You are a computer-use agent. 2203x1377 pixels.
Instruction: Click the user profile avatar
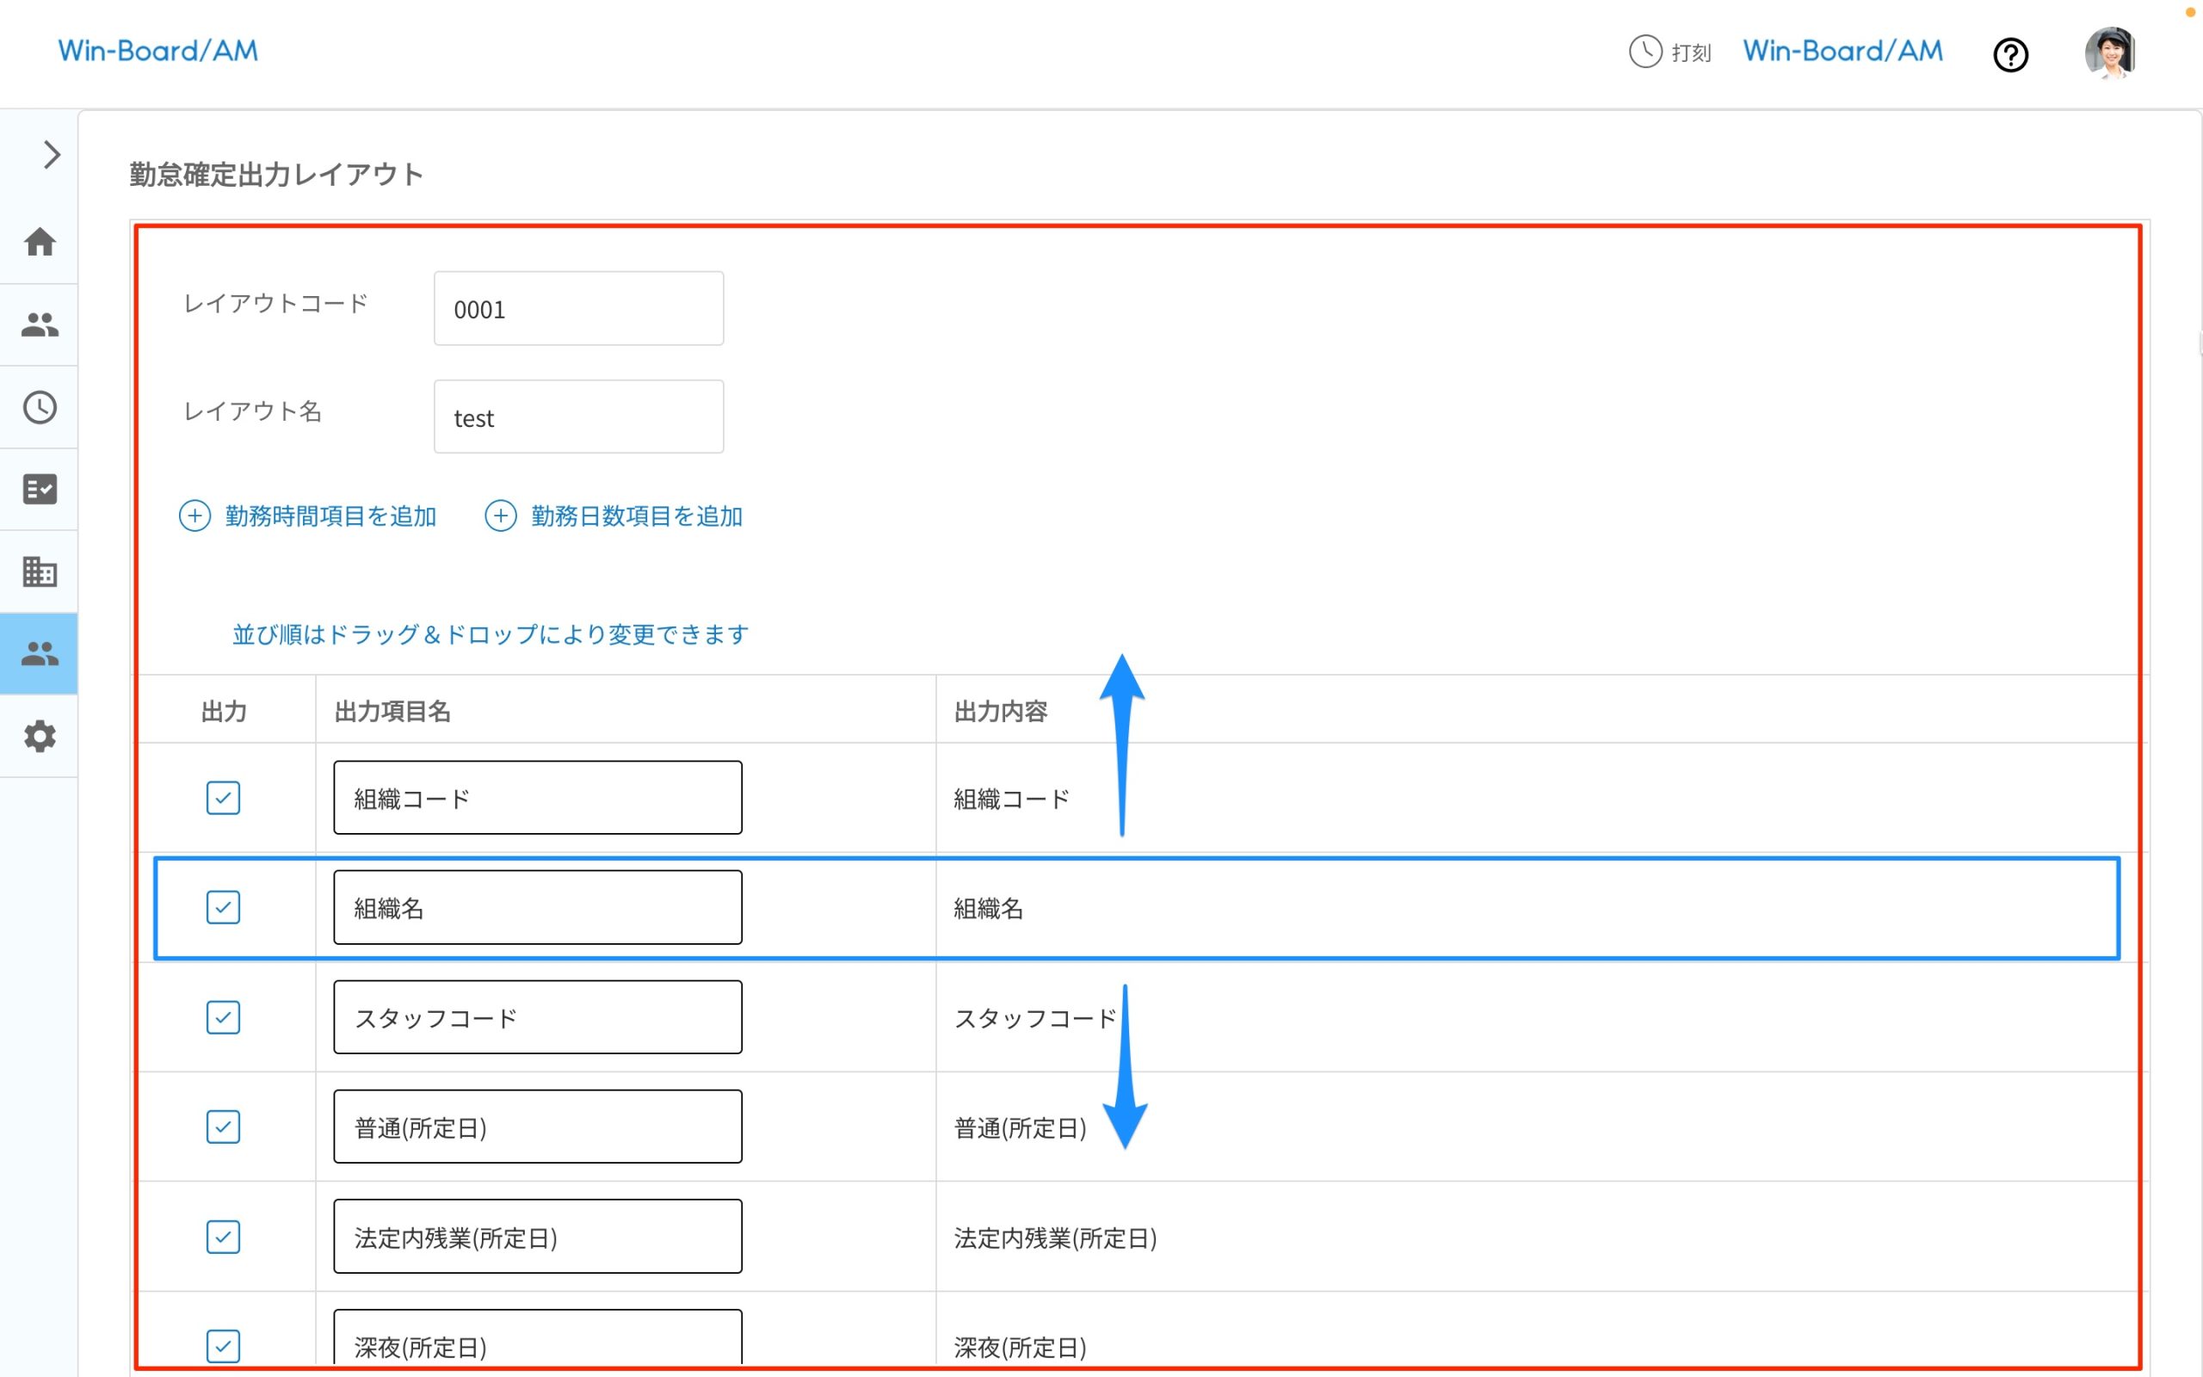(x=2110, y=52)
